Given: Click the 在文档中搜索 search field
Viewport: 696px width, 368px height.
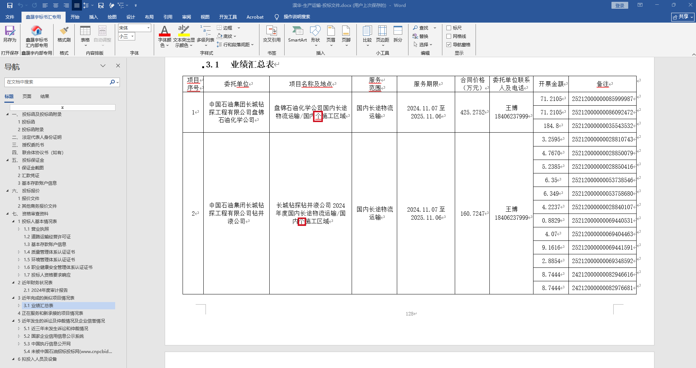Looking at the screenshot, I should (57, 82).
